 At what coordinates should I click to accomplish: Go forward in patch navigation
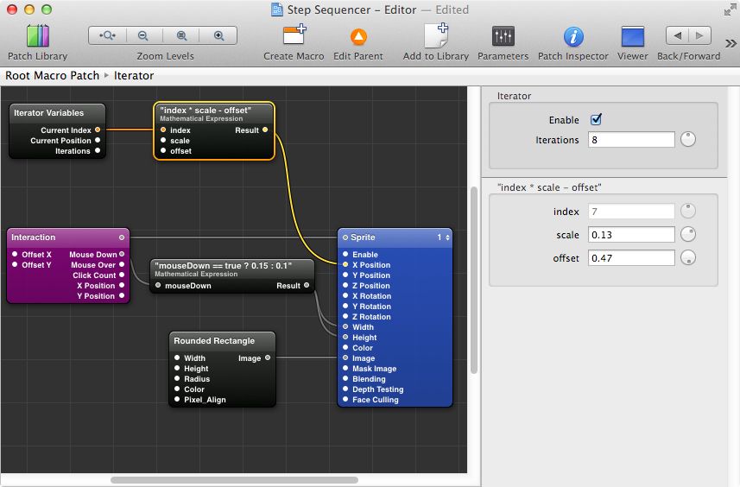(x=700, y=35)
